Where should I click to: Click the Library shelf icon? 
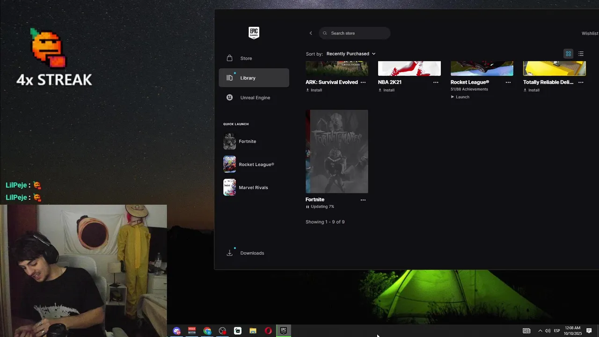[x=229, y=78]
